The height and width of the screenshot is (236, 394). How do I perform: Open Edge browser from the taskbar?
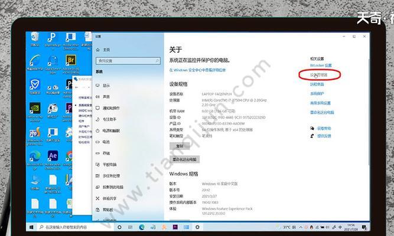click(x=142, y=227)
